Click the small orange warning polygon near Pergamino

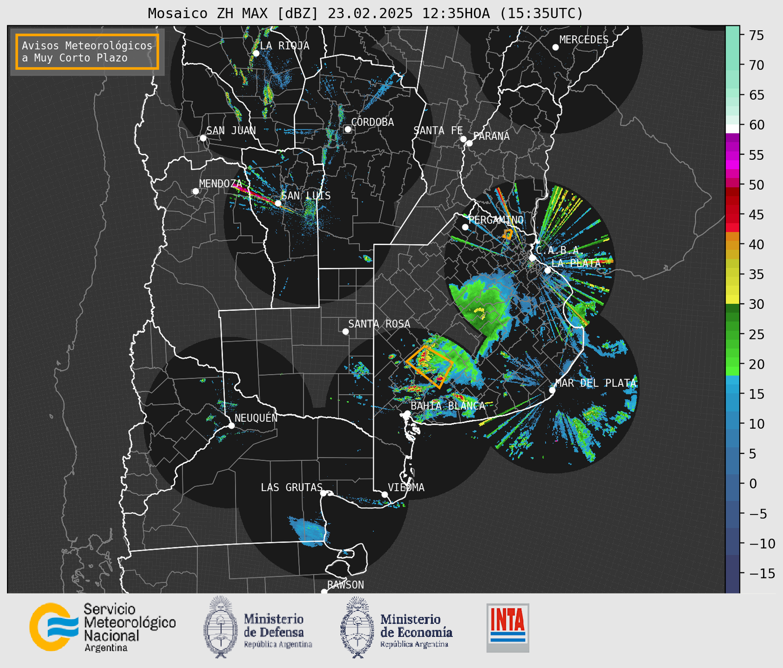coord(508,234)
